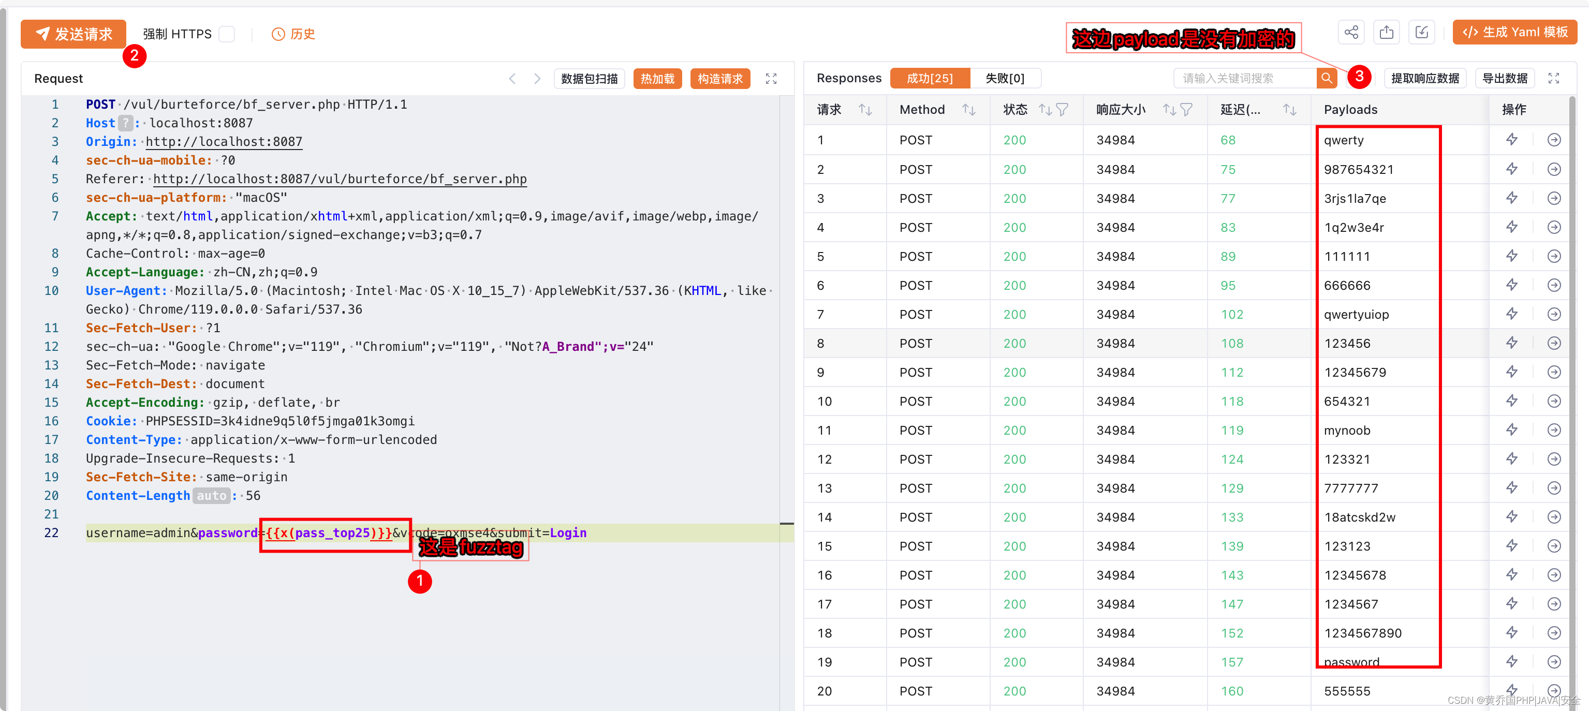The image size is (1589, 711).
Task: Click lightning icon for qwertyuiop row
Action: (1511, 314)
